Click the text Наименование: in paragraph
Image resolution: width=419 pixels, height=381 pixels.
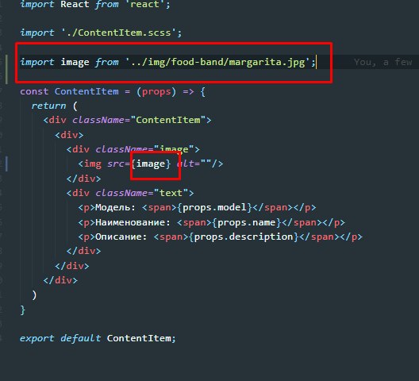tap(133, 222)
